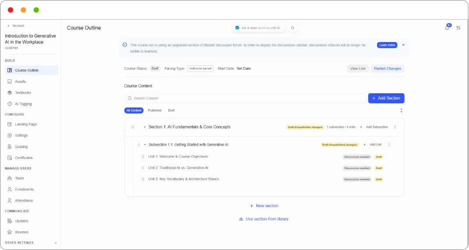
Task: Open Subsection 1.1 three-dot menu
Action: pos(389,145)
